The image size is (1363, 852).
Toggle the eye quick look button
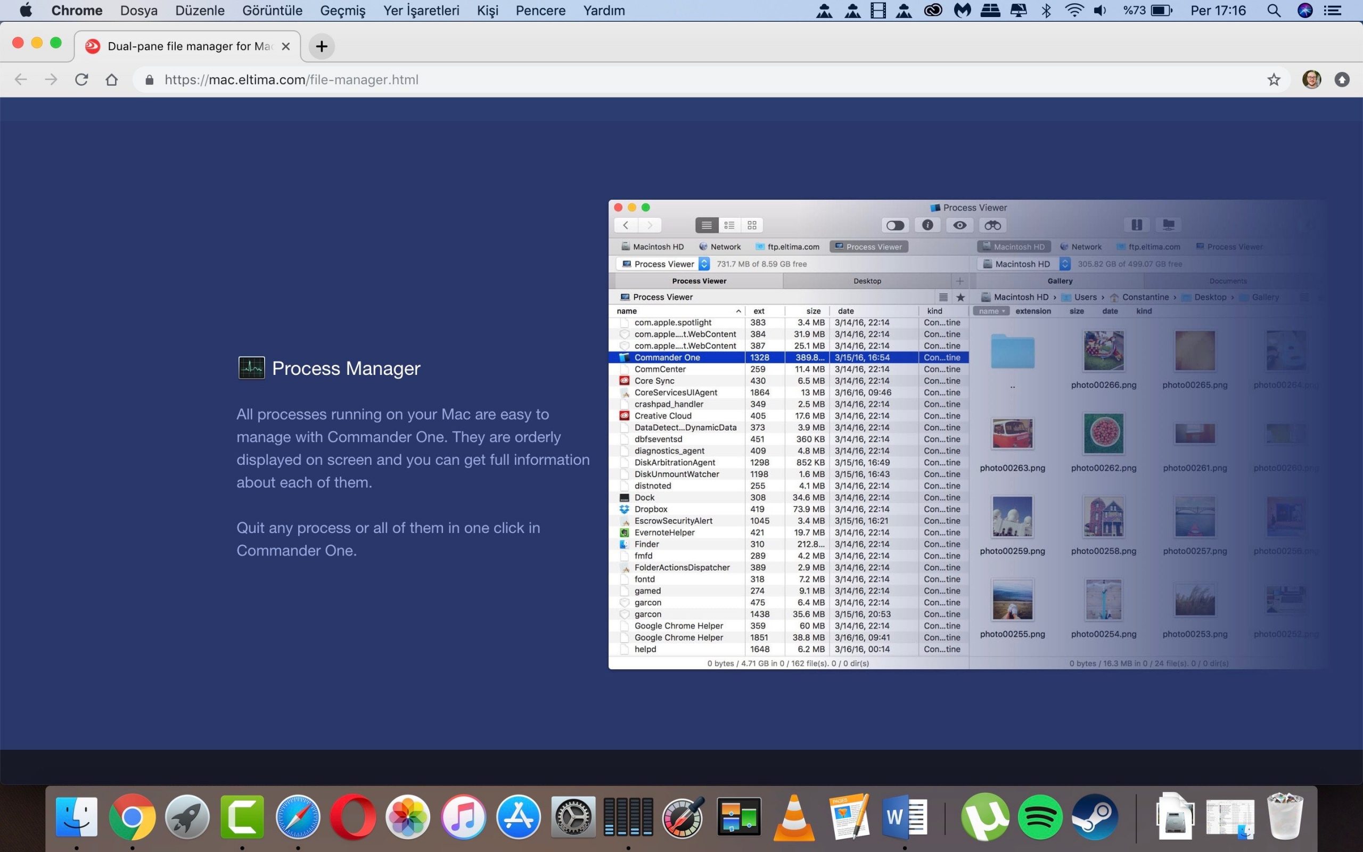tap(960, 225)
